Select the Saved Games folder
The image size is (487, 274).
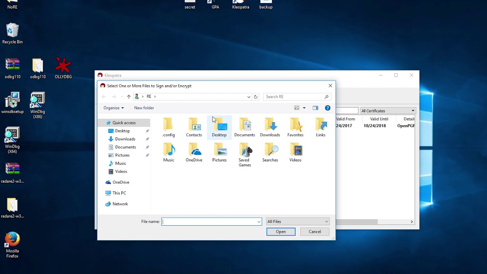[245, 155]
